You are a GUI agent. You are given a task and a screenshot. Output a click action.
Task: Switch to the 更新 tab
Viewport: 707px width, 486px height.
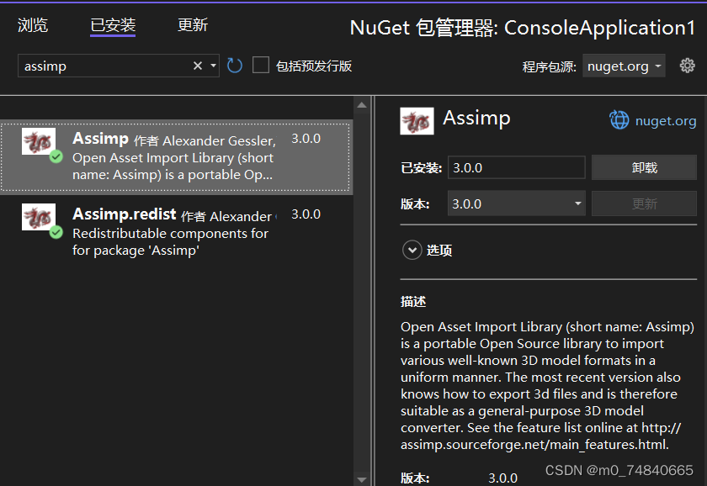(192, 25)
